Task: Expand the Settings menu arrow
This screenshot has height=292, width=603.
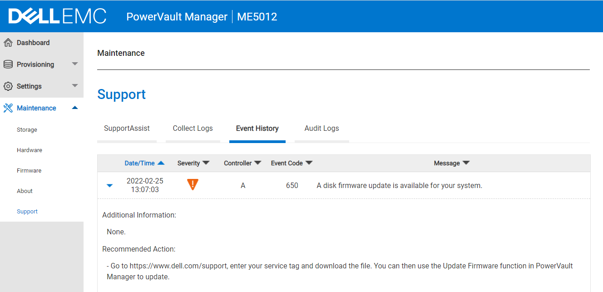Action: click(x=75, y=86)
